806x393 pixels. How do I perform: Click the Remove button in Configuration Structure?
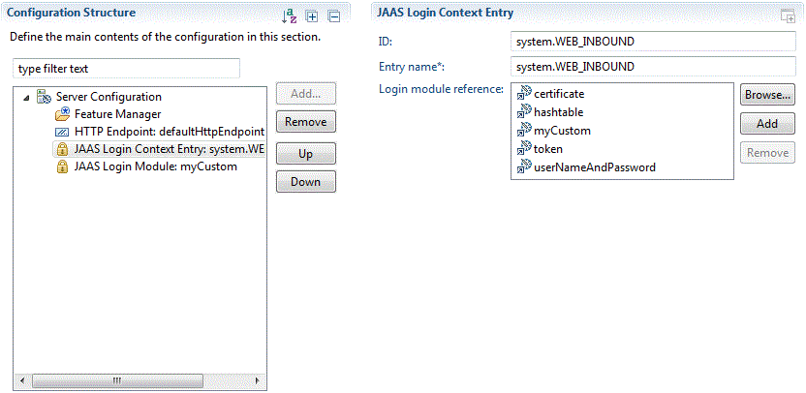306,122
